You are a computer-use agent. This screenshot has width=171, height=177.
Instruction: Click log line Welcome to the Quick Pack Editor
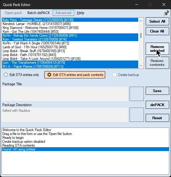tap(85, 130)
